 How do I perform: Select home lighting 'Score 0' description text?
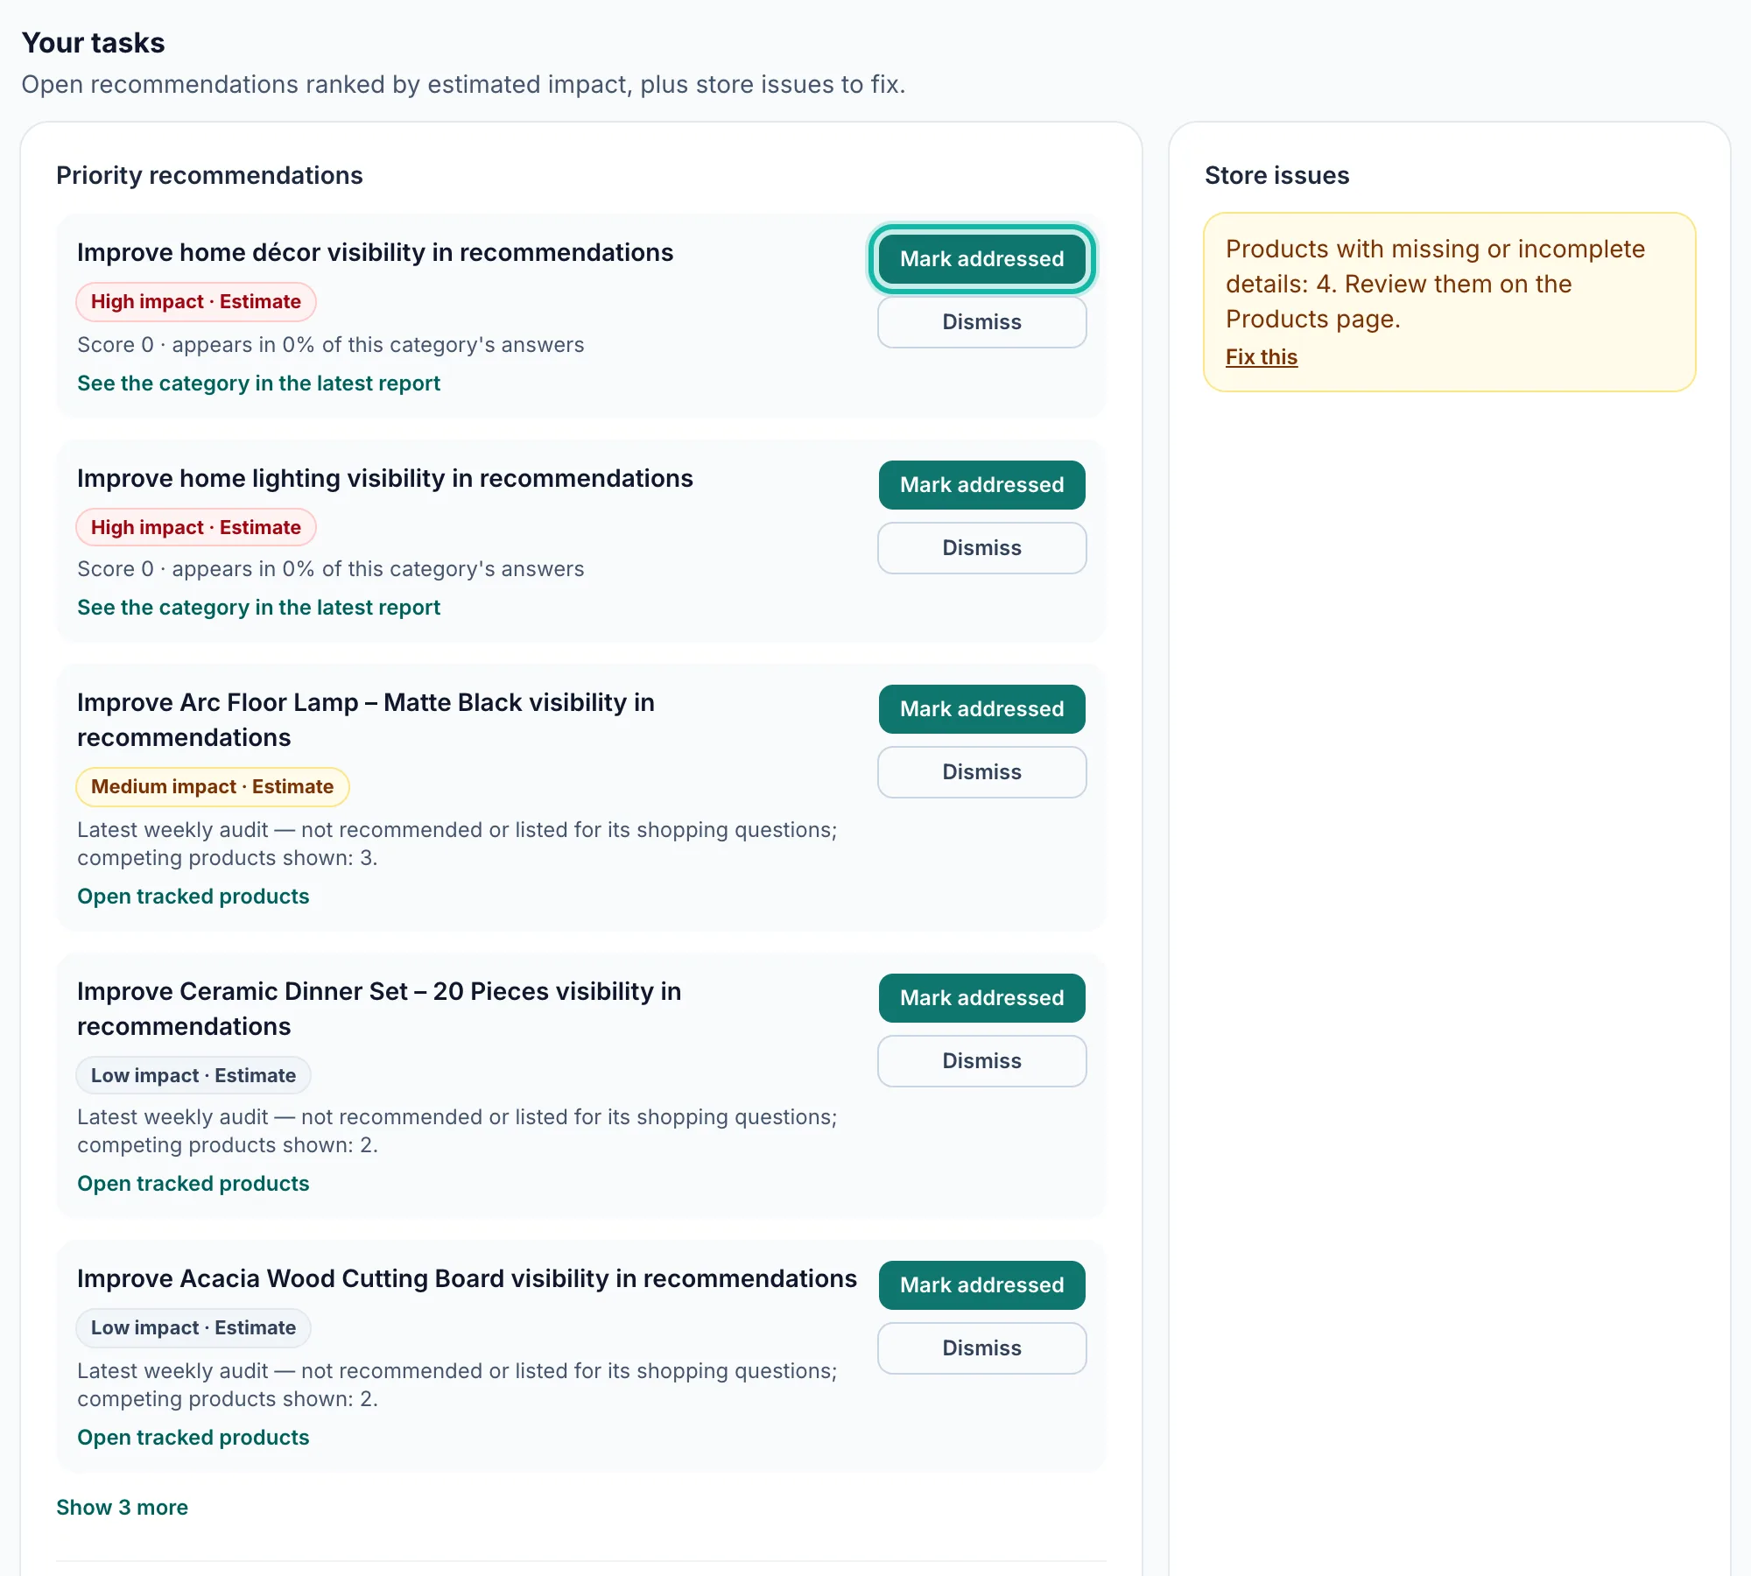(x=330, y=569)
